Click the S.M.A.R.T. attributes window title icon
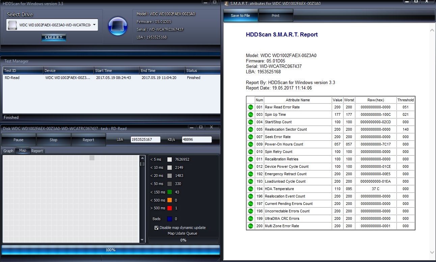This screenshot has height=262, width=436. point(226,3)
